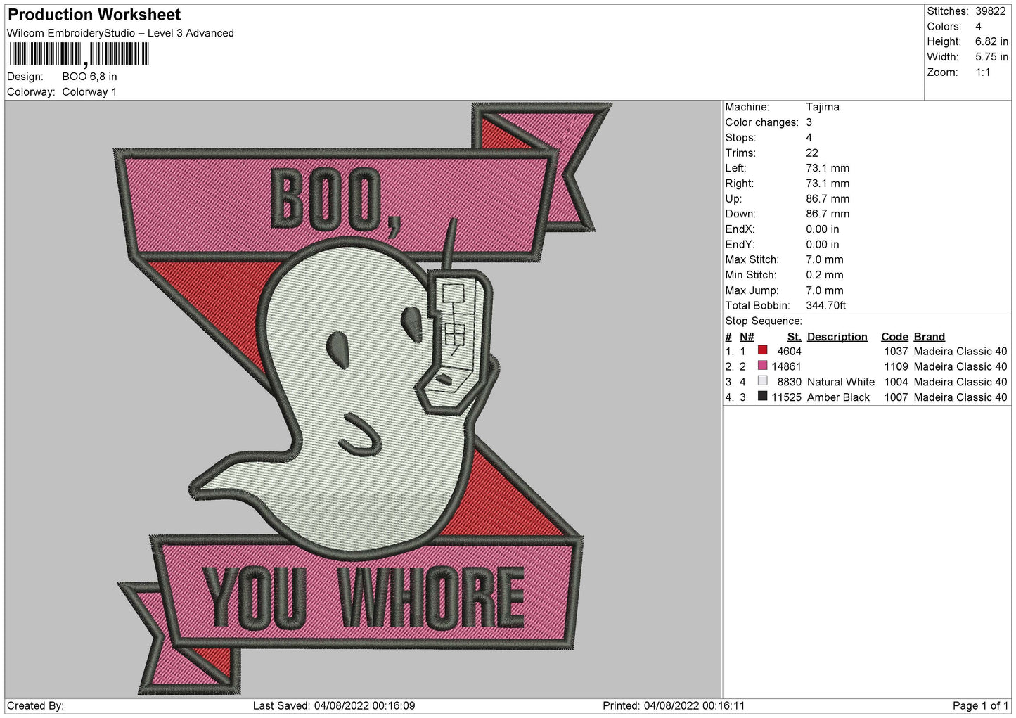This screenshot has height=718, width=1016.
Task: Click the Natural White color swatch
Action: [762, 381]
